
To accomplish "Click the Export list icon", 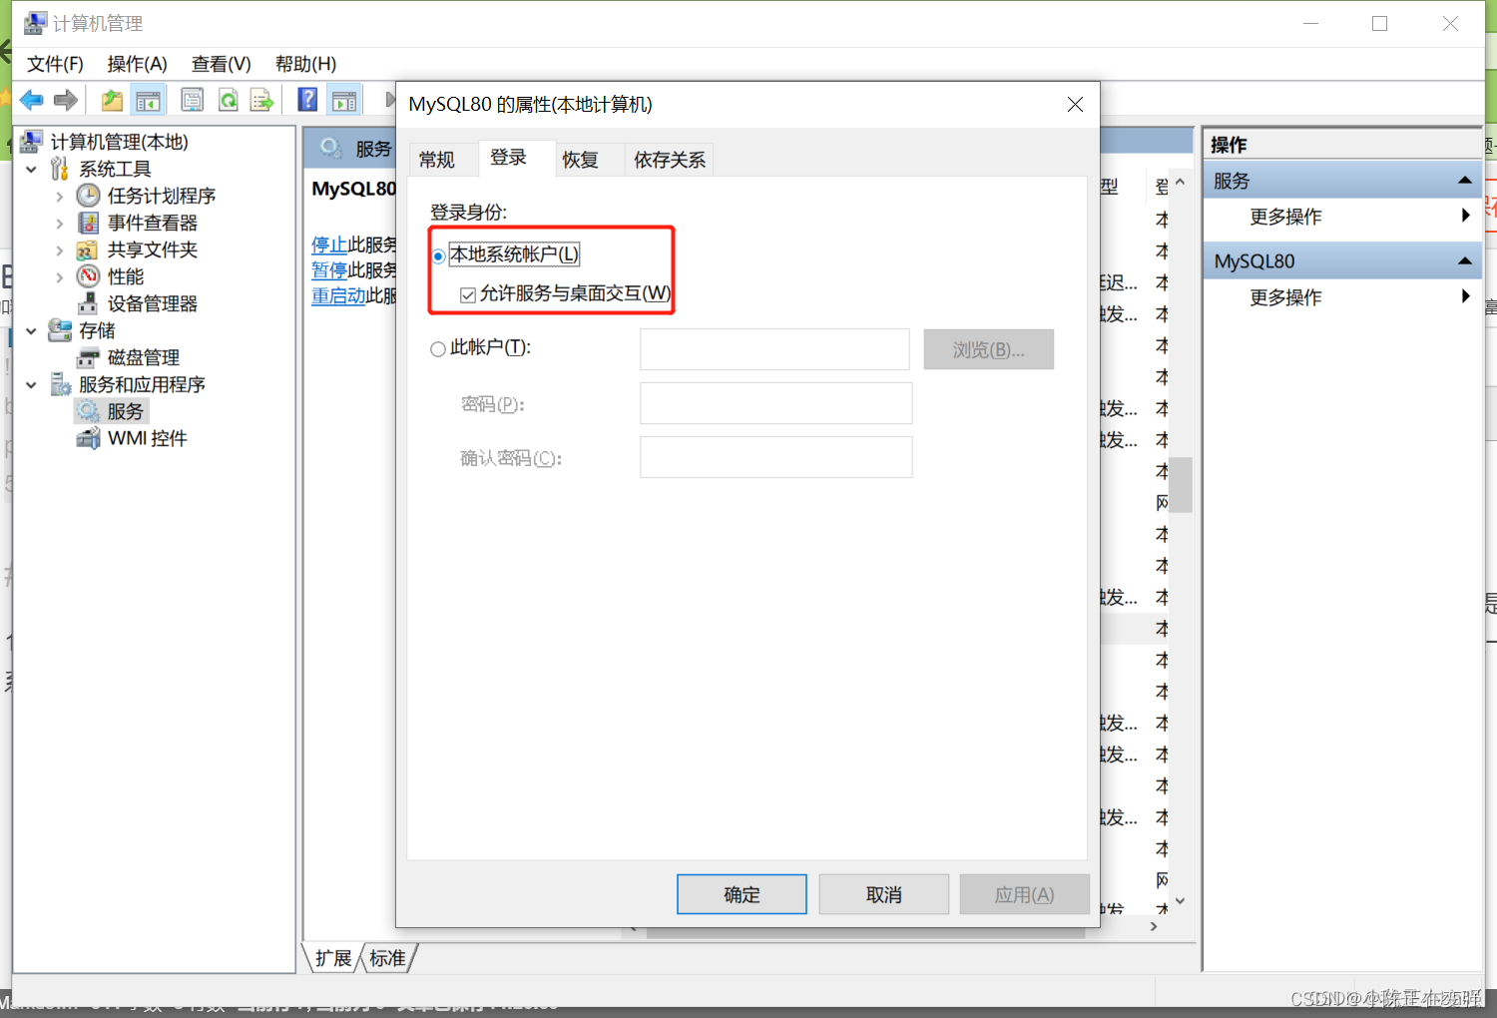I will (261, 100).
